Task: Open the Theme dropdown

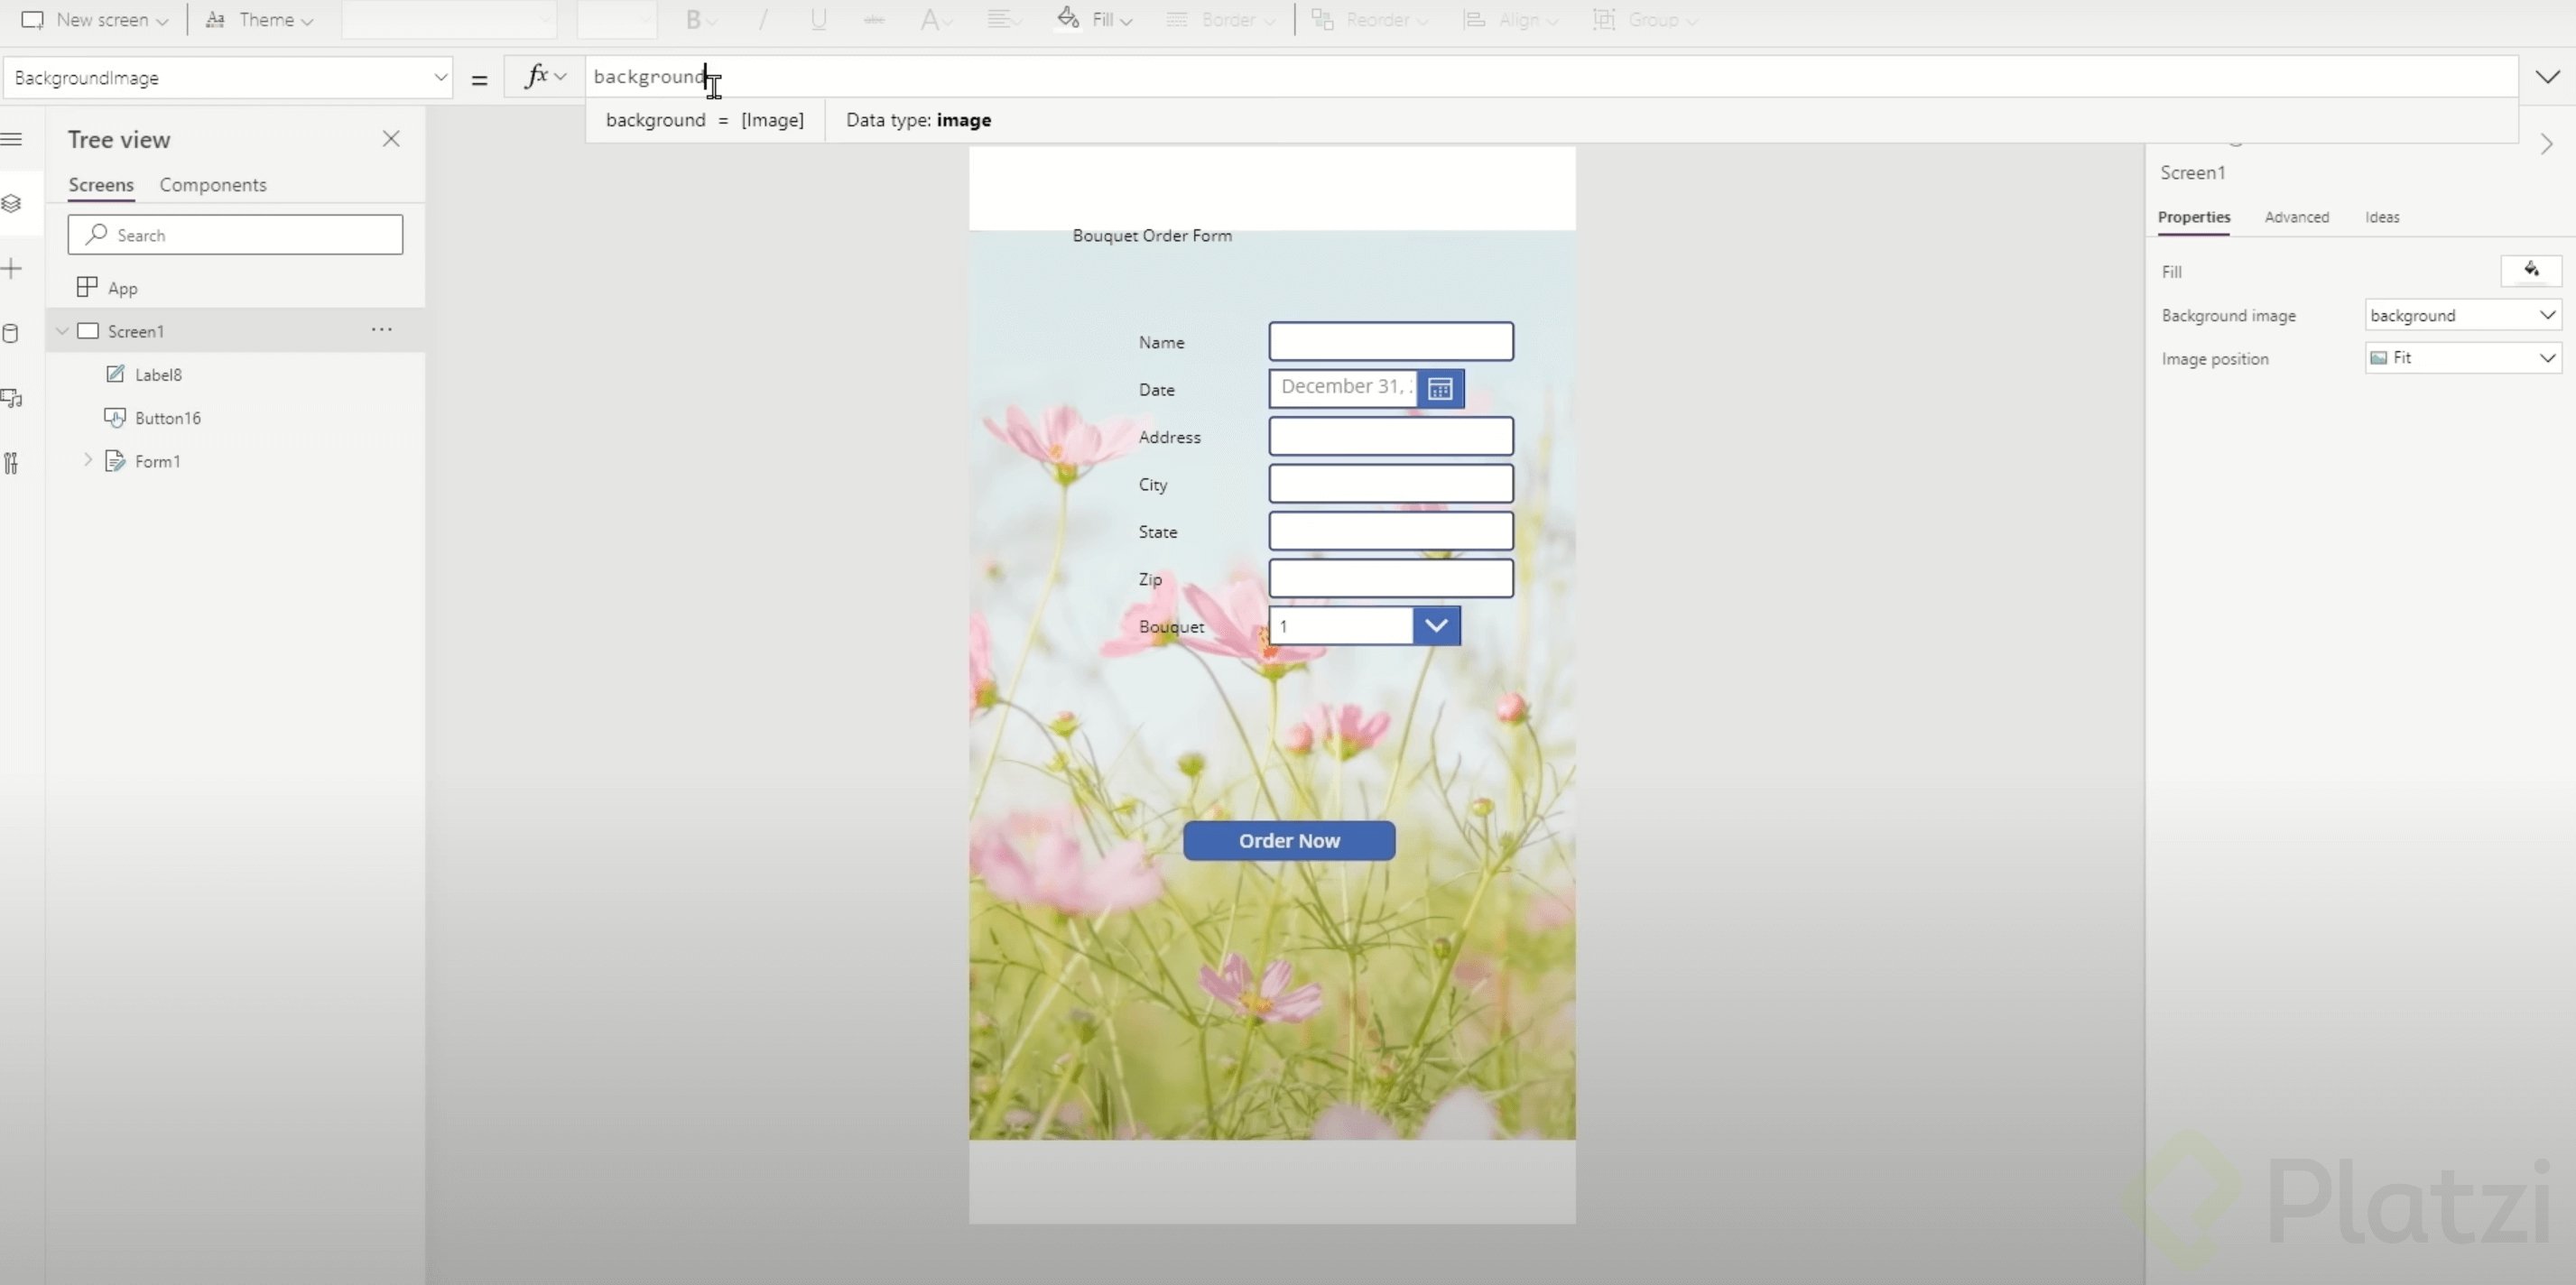Action: 259,20
